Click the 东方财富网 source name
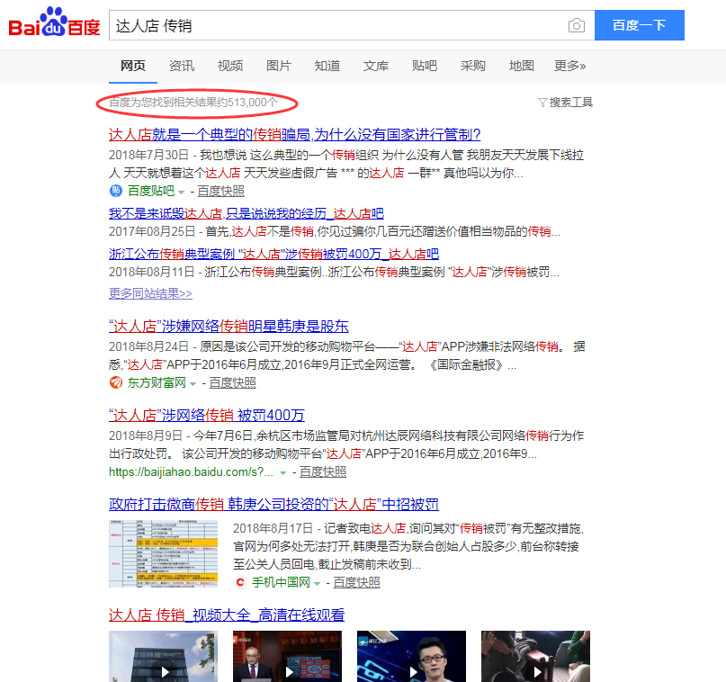This screenshot has width=726, height=682. (x=157, y=382)
